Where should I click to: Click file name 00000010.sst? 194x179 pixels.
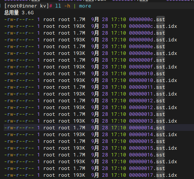pos(147,74)
